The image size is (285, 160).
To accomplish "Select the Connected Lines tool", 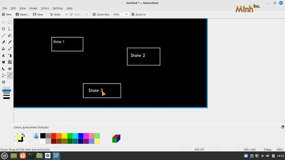I will click(4, 76).
